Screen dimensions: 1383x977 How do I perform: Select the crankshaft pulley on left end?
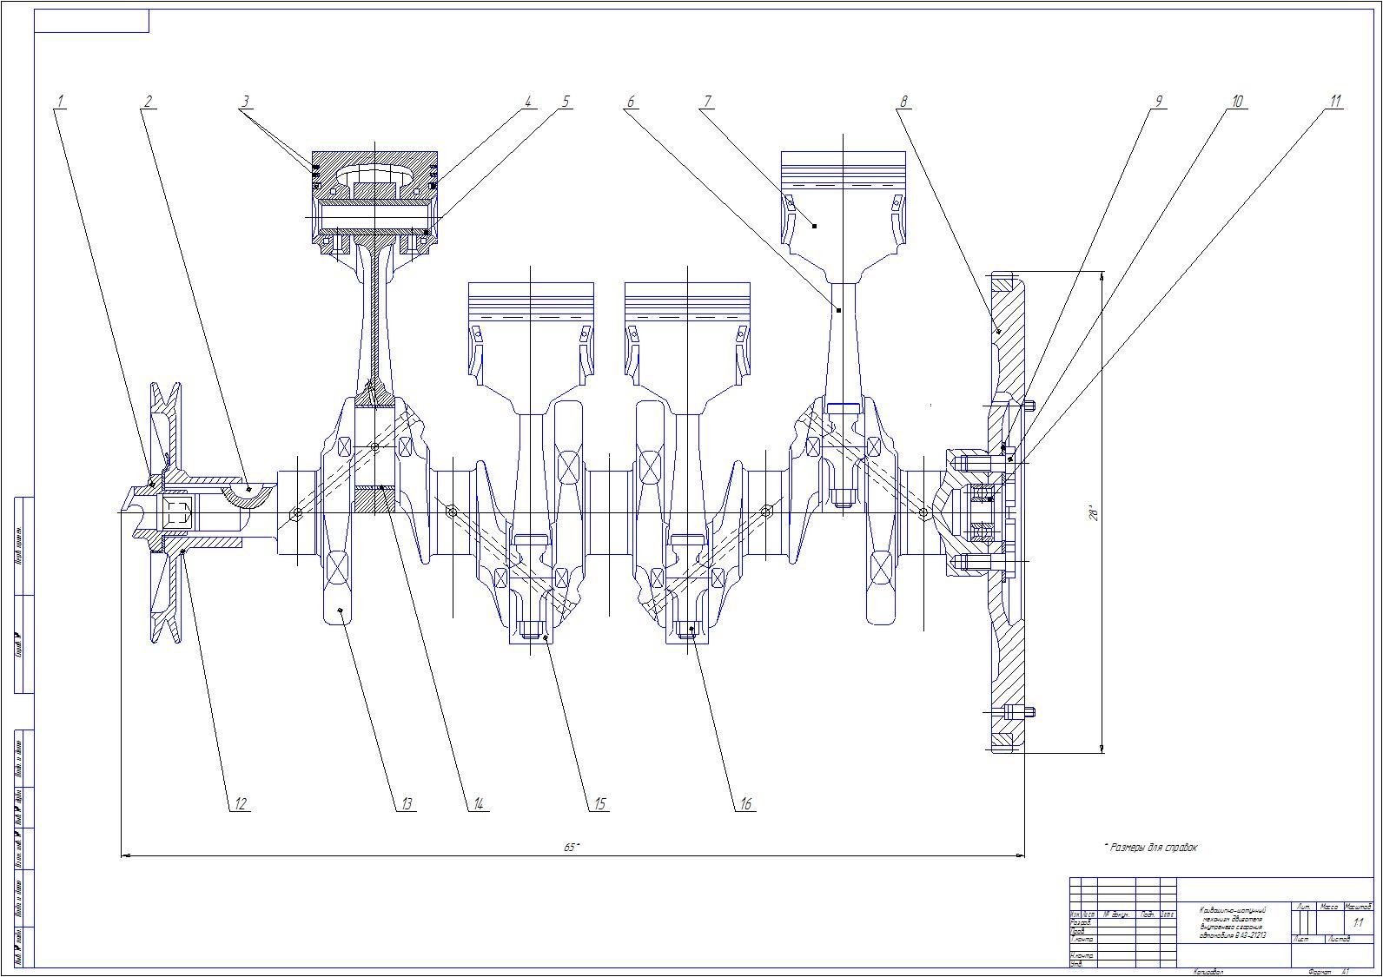click(x=167, y=512)
